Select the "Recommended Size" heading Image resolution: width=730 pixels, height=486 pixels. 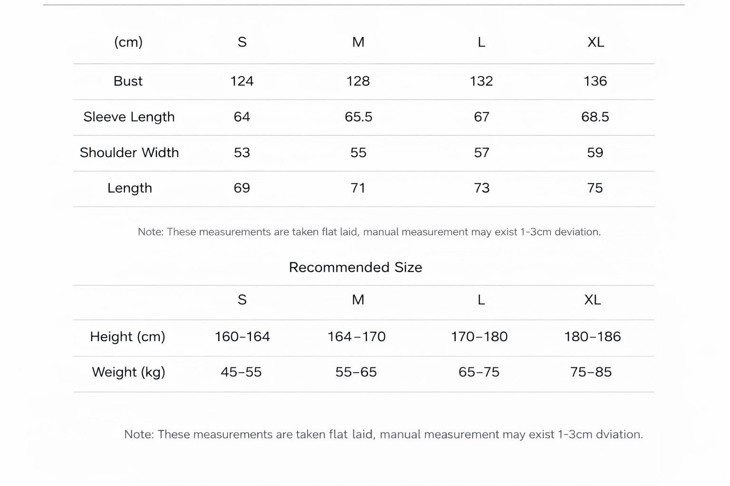point(355,267)
